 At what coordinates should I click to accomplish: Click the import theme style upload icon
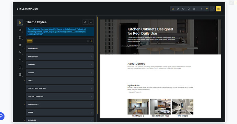85,22
